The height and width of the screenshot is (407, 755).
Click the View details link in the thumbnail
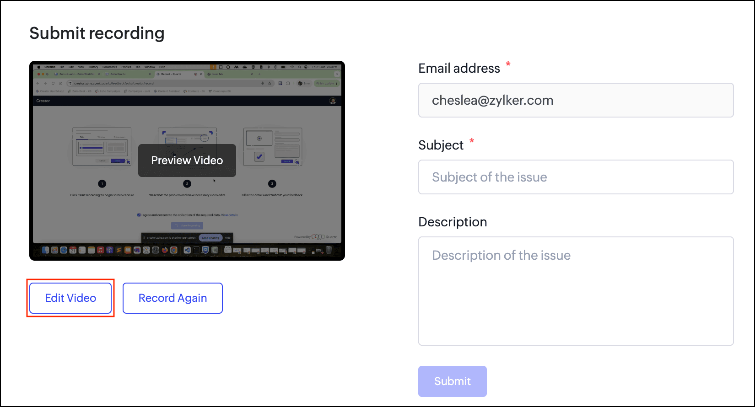[x=229, y=215]
